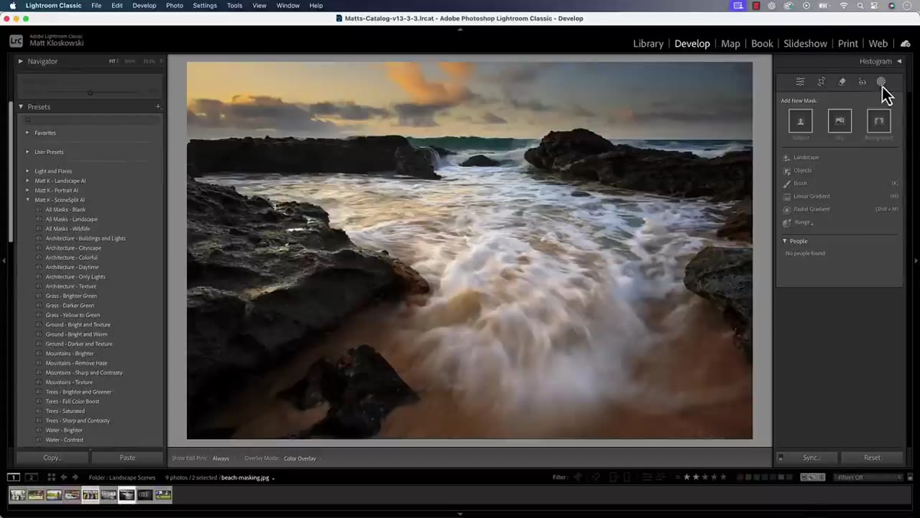920x518 pixels.
Task: Switch to the Book module
Action: click(x=762, y=44)
